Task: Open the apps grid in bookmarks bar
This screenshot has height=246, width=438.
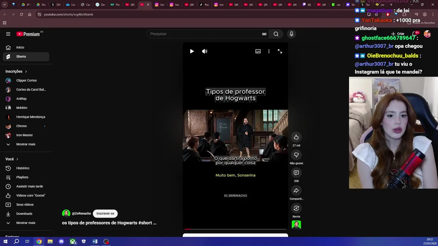Action: 4,23
